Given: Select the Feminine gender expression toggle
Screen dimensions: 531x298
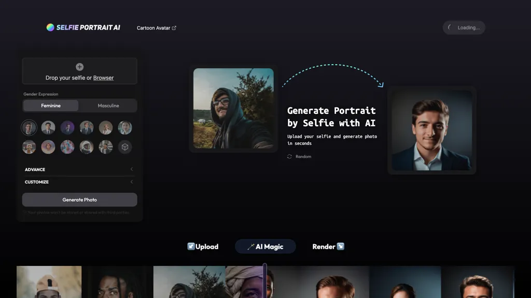Looking at the screenshot, I should pyautogui.click(x=50, y=105).
